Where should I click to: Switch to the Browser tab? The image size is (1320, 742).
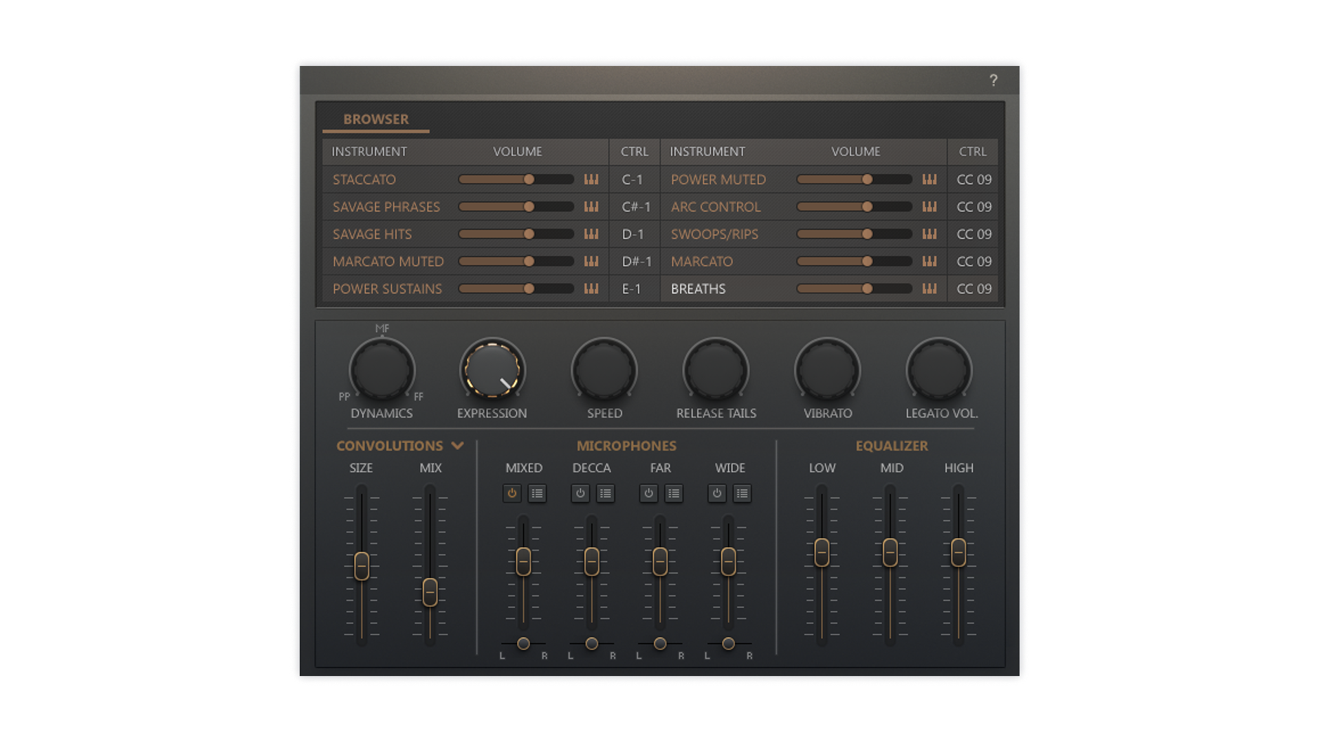click(376, 119)
